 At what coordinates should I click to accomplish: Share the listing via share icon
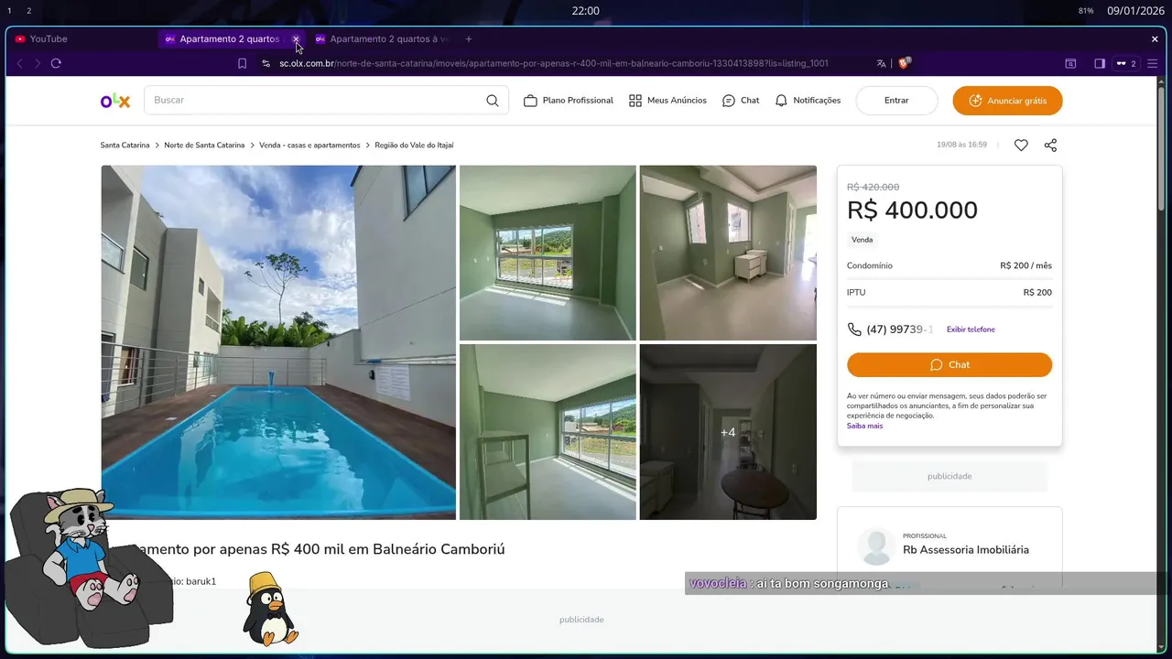point(1050,145)
